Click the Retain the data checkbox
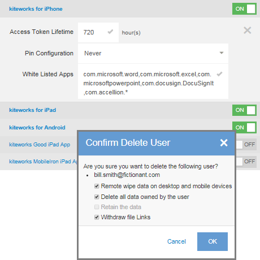This screenshot has width=260, height=260. [x=97, y=207]
